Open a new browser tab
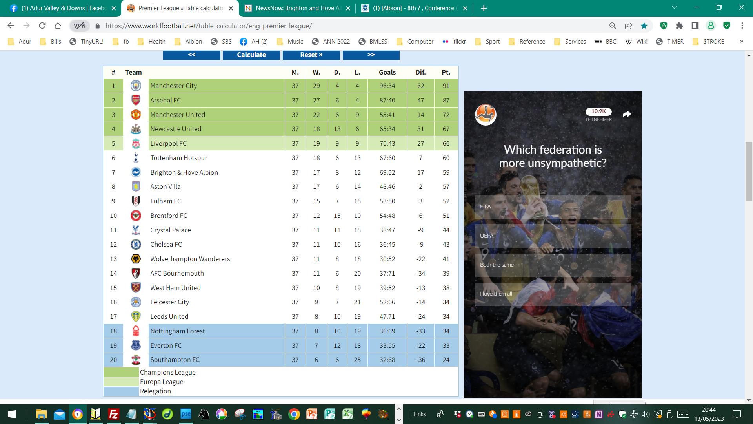 pos(484,8)
